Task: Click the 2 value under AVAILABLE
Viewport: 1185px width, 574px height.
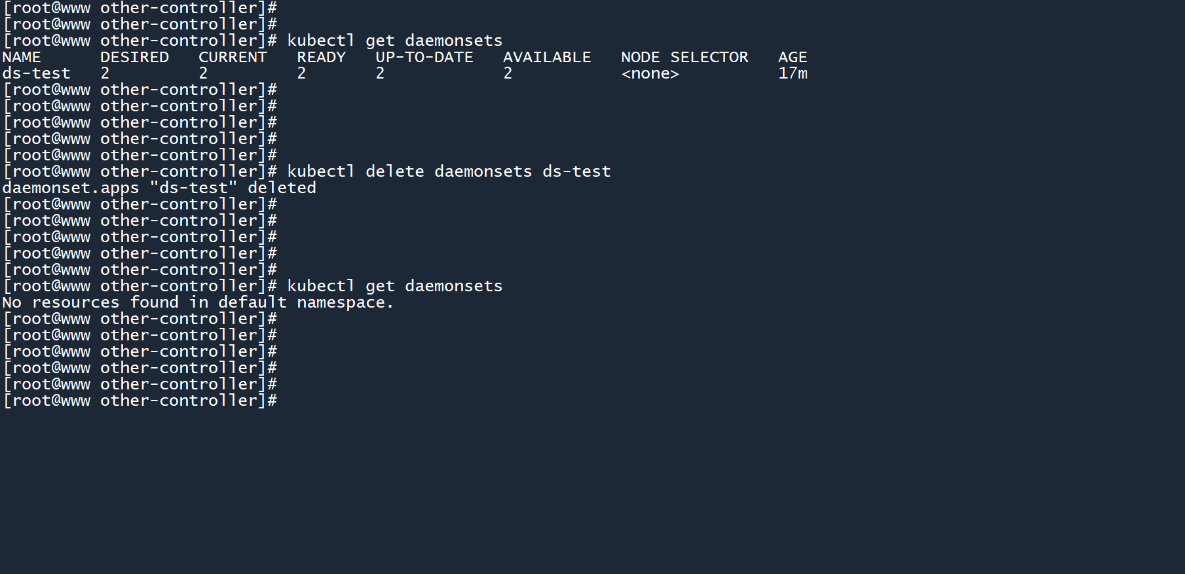Action: pos(508,73)
